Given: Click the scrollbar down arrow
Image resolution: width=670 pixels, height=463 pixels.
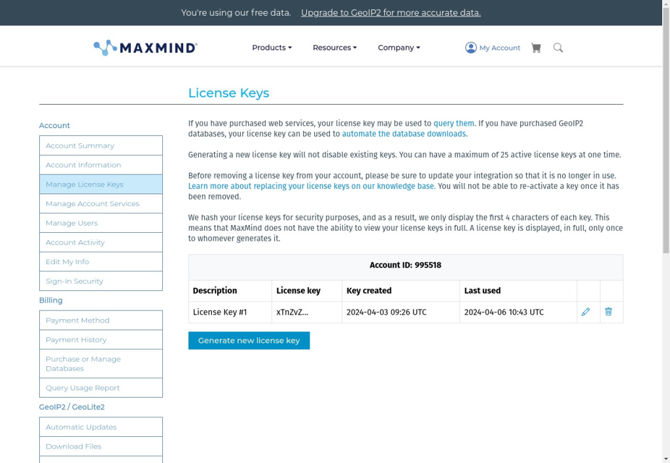Looking at the screenshot, I should pyautogui.click(x=665, y=459).
